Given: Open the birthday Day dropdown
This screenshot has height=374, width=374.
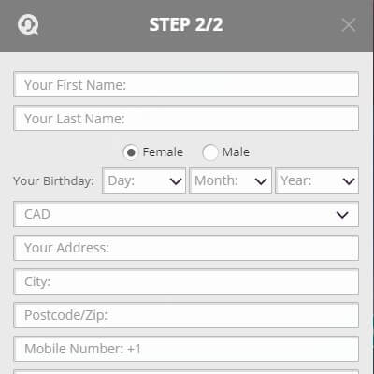Looking at the screenshot, I should coord(144,180).
